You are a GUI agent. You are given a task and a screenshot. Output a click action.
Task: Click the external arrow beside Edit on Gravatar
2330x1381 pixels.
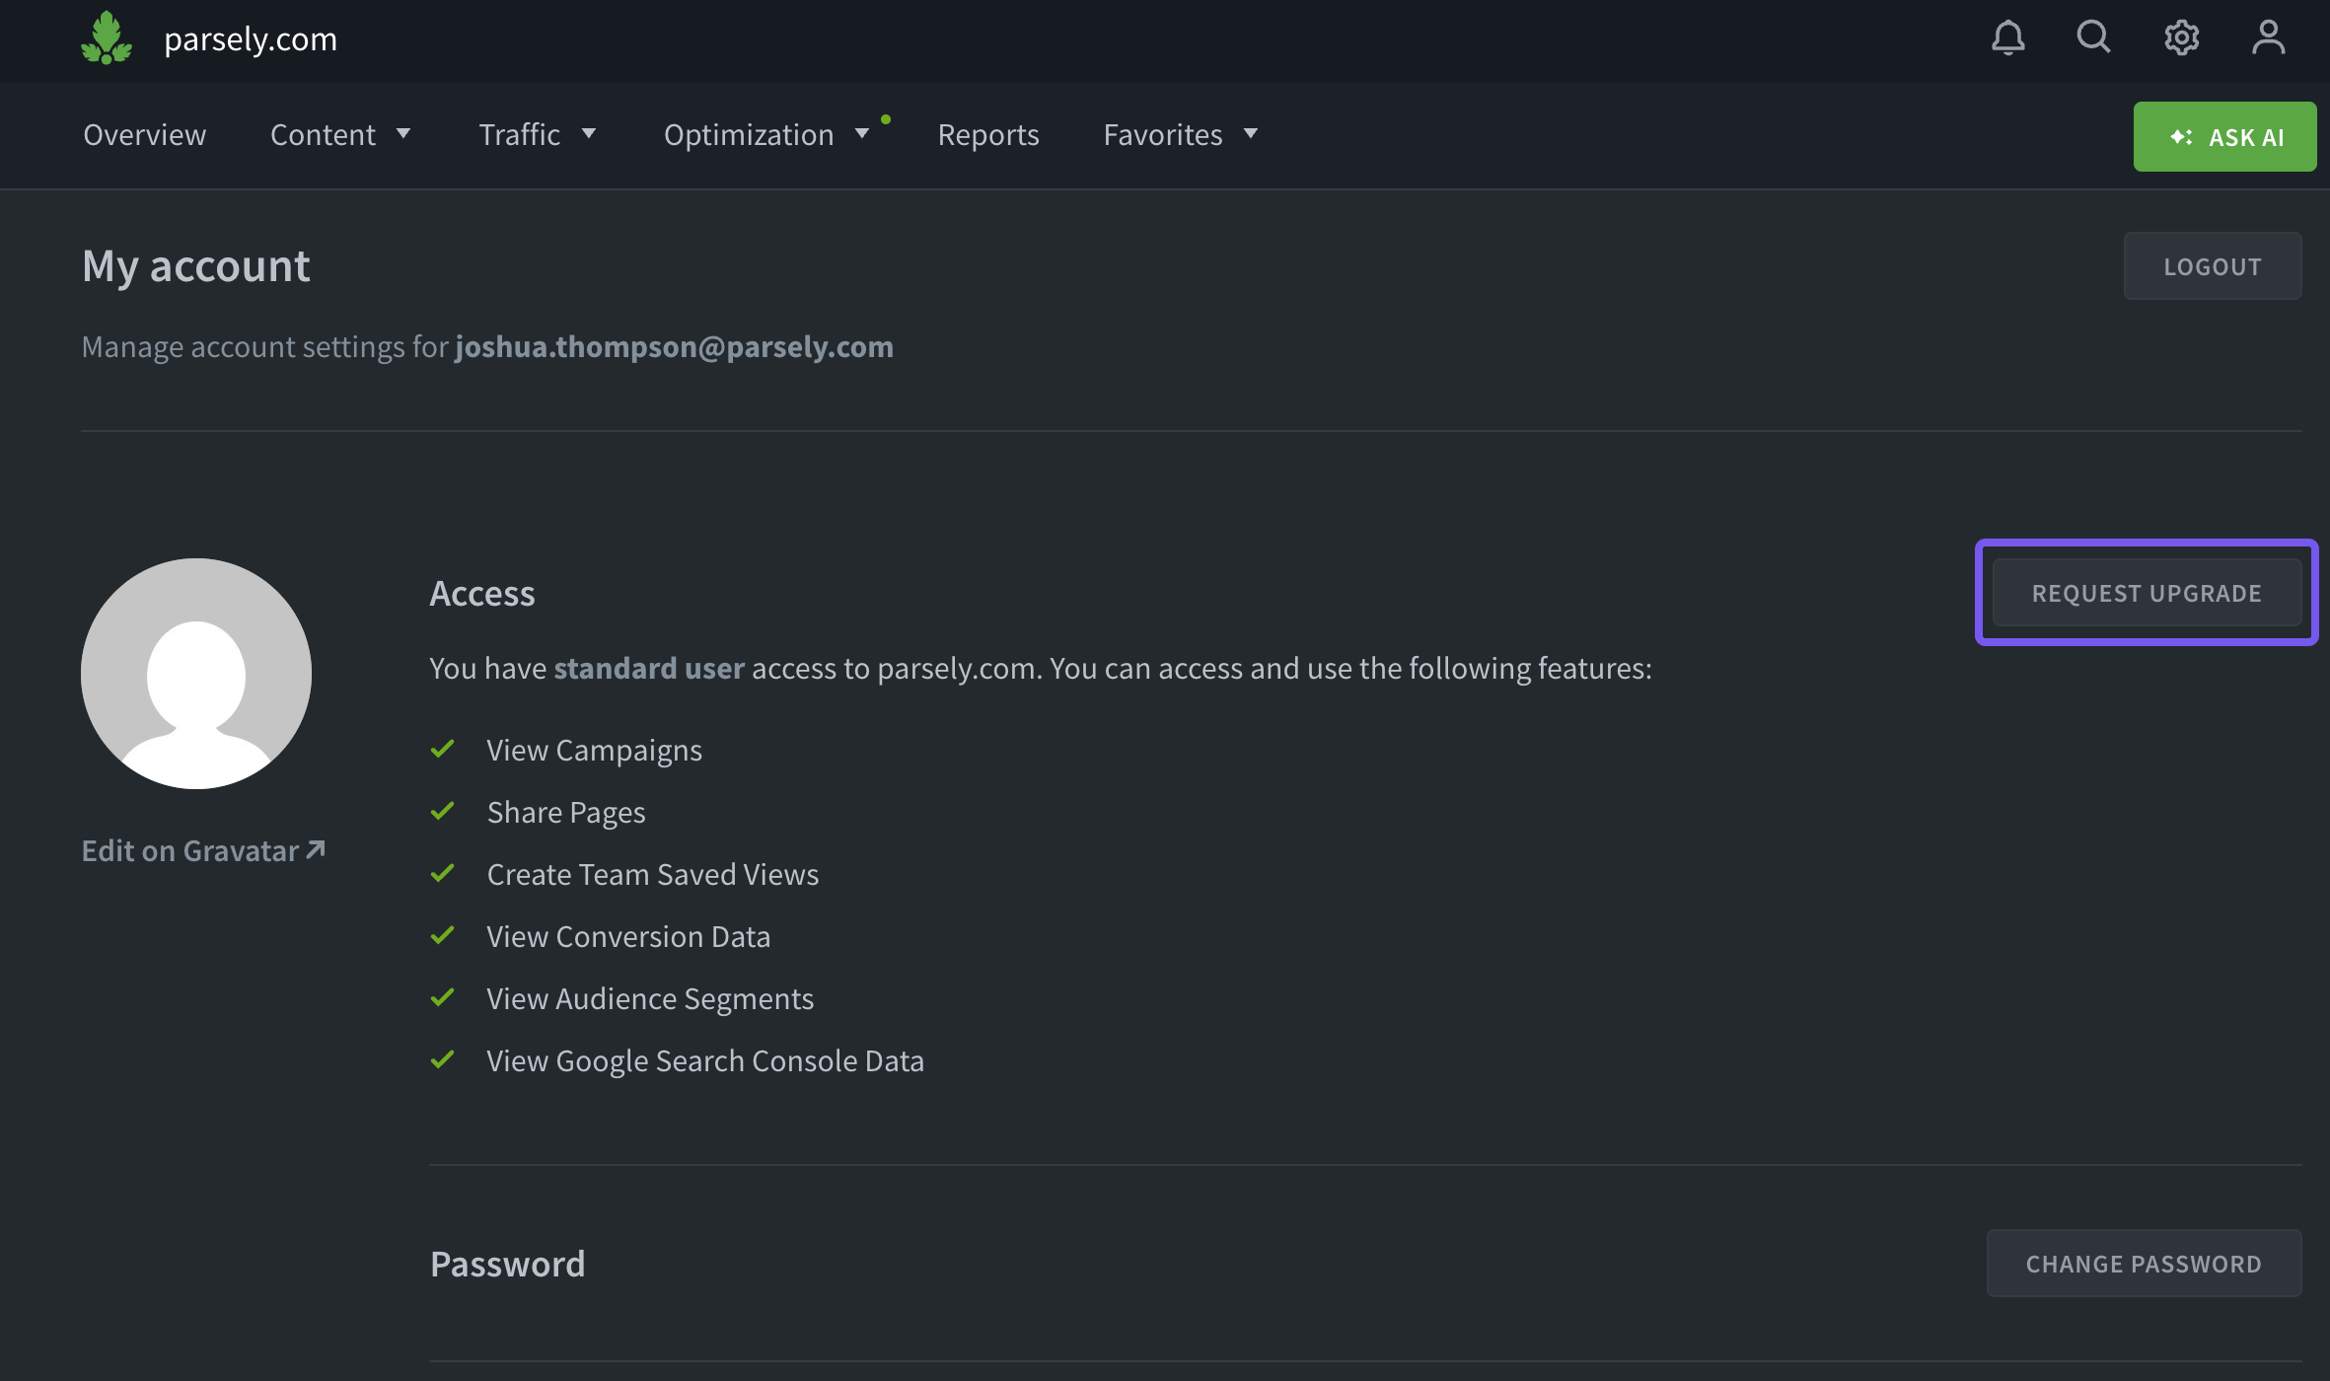tap(316, 849)
